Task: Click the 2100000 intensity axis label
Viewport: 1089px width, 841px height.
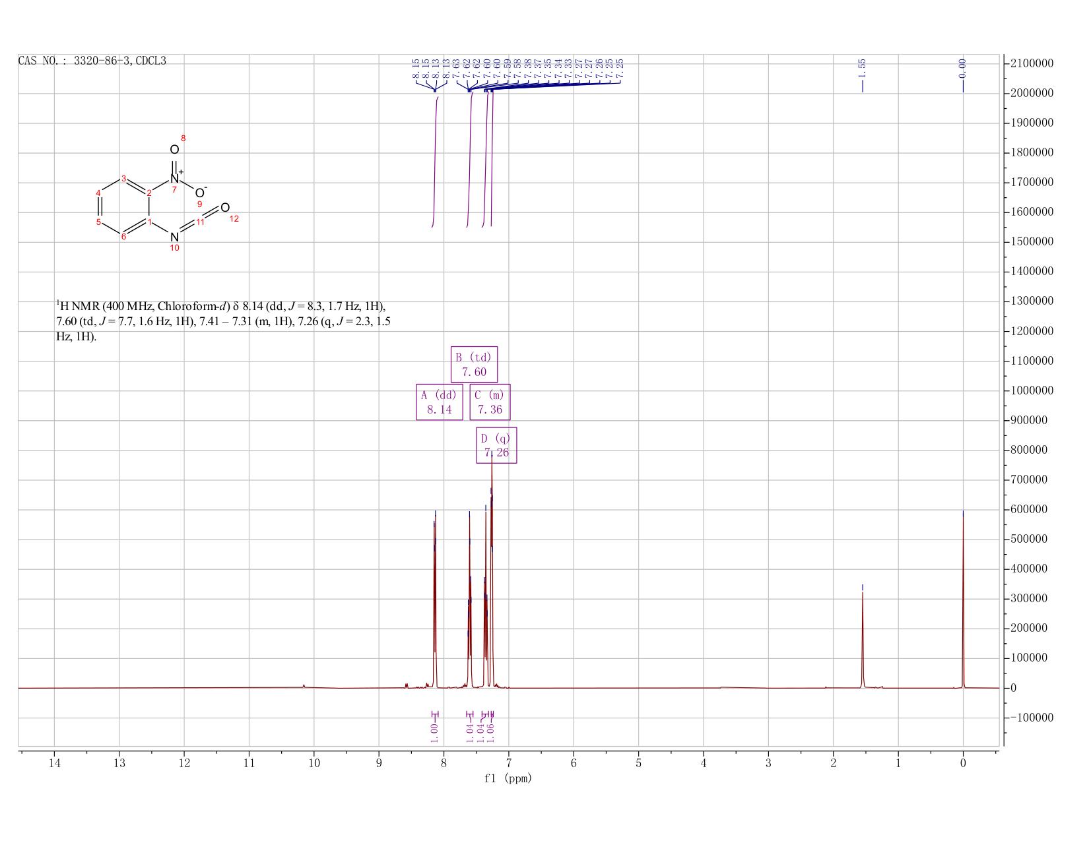Action: (1031, 63)
